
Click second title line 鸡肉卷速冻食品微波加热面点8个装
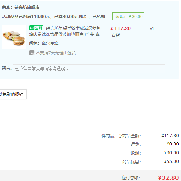pyautogui.click(x=62, y=34)
